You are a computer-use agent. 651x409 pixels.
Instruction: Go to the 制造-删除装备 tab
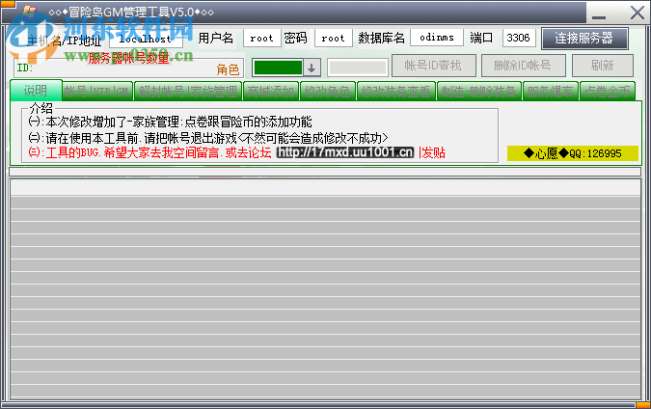pyautogui.click(x=478, y=92)
